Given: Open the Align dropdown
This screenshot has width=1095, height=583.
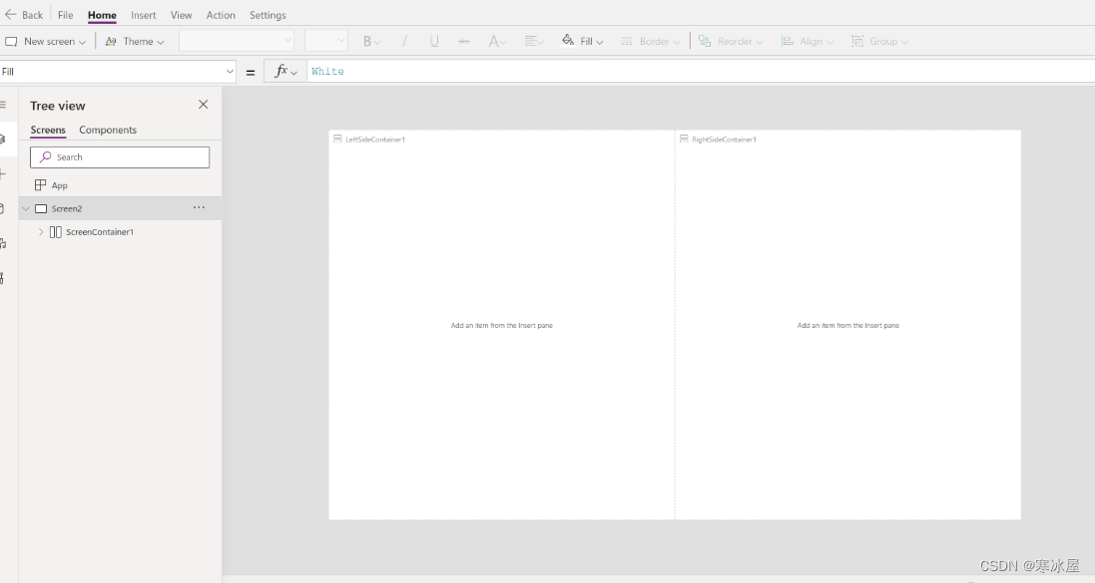Looking at the screenshot, I should coord(807,41).
